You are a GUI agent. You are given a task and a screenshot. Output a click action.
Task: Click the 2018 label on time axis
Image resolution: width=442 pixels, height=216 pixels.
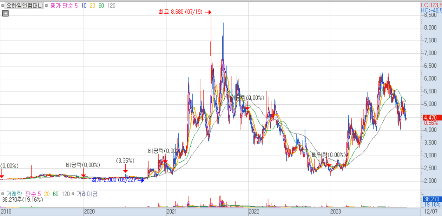click(6, 211)
